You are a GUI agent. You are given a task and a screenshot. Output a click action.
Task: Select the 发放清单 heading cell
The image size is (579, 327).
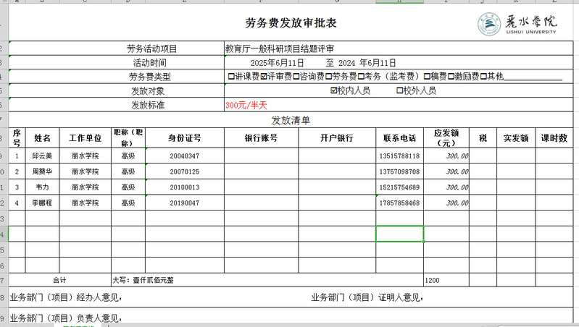291,120
